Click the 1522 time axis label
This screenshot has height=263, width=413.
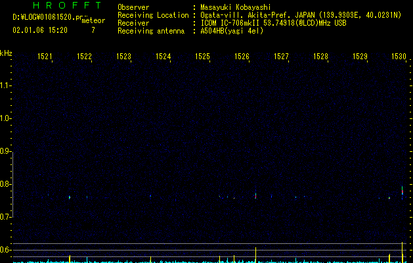click(x=84, y=56)
